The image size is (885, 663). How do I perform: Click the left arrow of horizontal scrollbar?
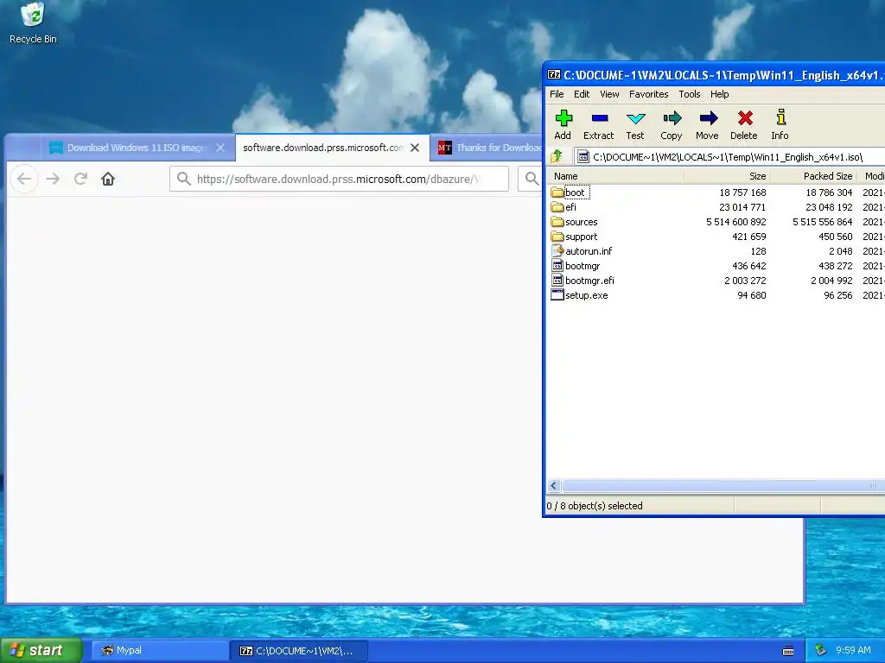click(x=554, y=485)
